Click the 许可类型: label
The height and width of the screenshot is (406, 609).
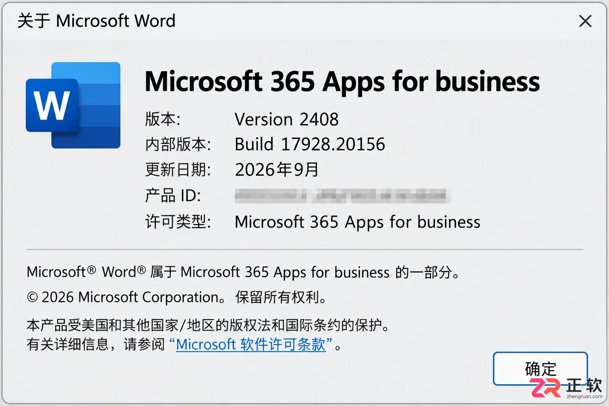(x=178, y=222)
